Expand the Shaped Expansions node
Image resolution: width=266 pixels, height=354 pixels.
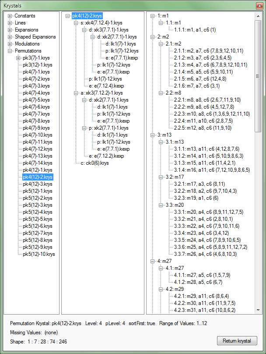[10, 37]
